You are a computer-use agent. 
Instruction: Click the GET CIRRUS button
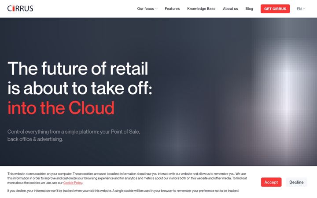(x=275, y=9)
